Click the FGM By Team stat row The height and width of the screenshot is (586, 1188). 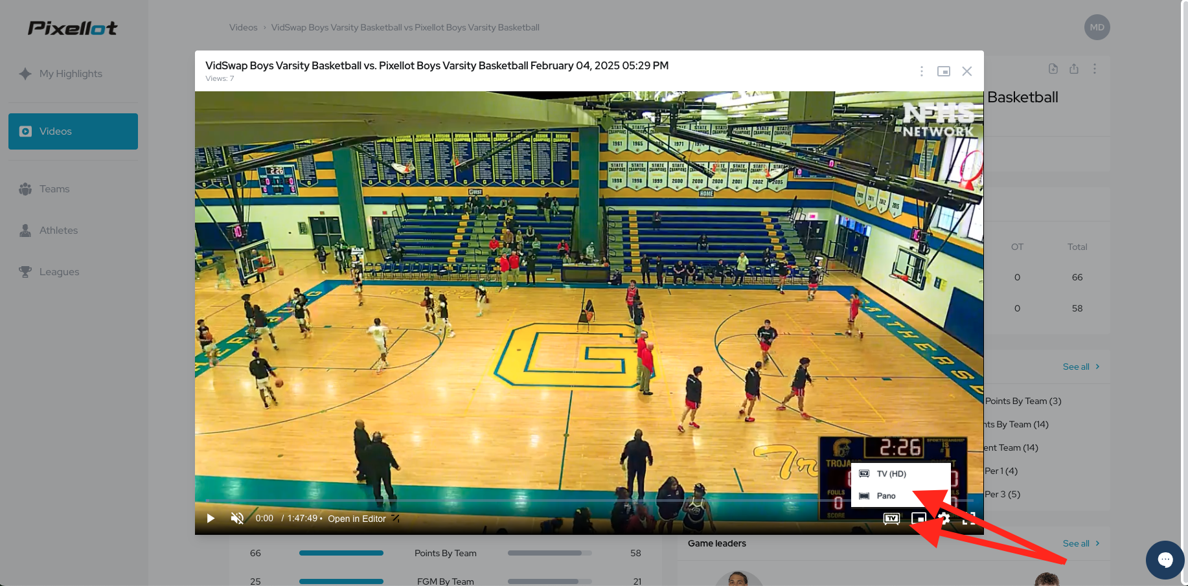tap(446, 581)
